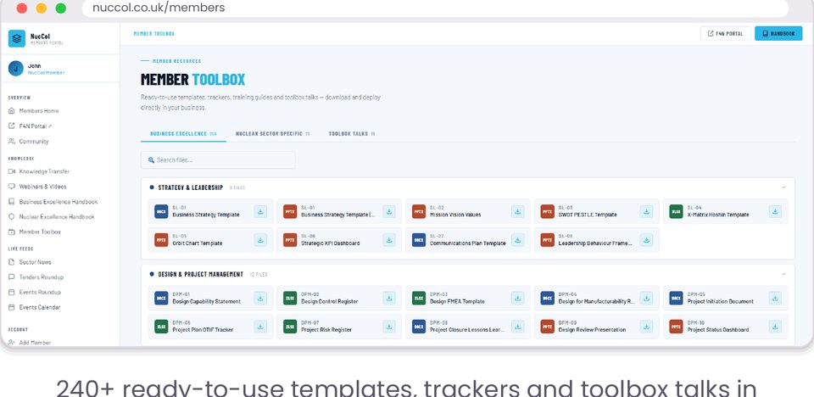
Task: Click the NucCol logo icon
Action: [x=17, y=38]
